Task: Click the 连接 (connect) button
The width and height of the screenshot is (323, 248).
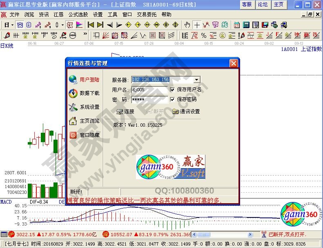Action: [x=125, y=112]
